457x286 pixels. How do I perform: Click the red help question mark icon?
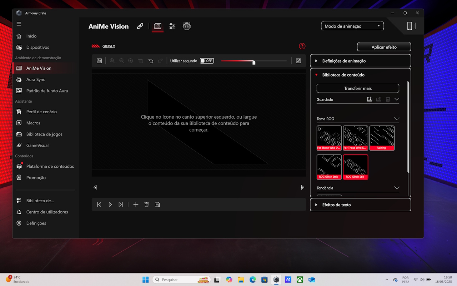click(x=302, y=46)
